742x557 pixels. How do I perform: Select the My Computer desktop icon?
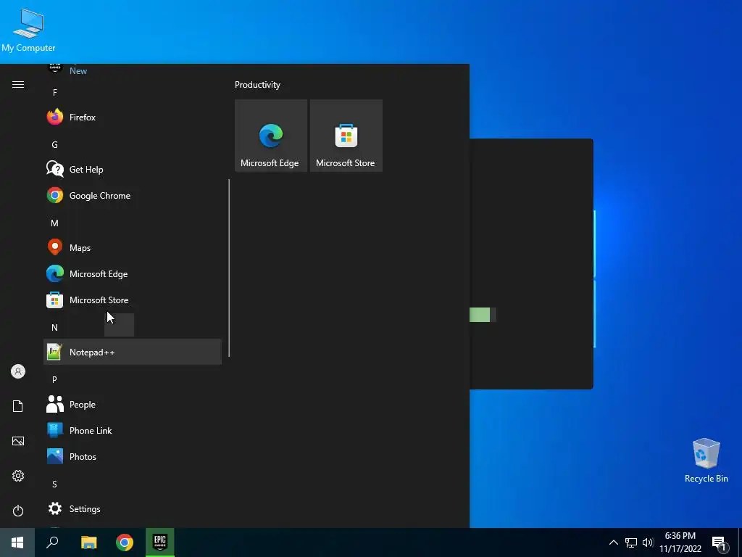coord(28,30)
